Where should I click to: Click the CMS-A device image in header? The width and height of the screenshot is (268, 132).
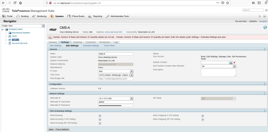53,30
